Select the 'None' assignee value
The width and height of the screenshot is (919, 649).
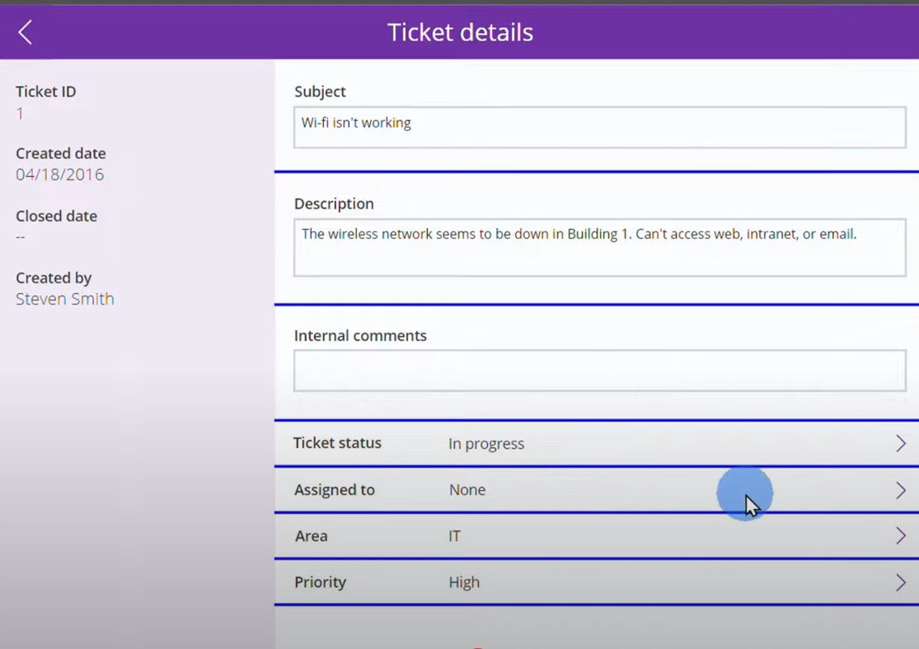467,490
